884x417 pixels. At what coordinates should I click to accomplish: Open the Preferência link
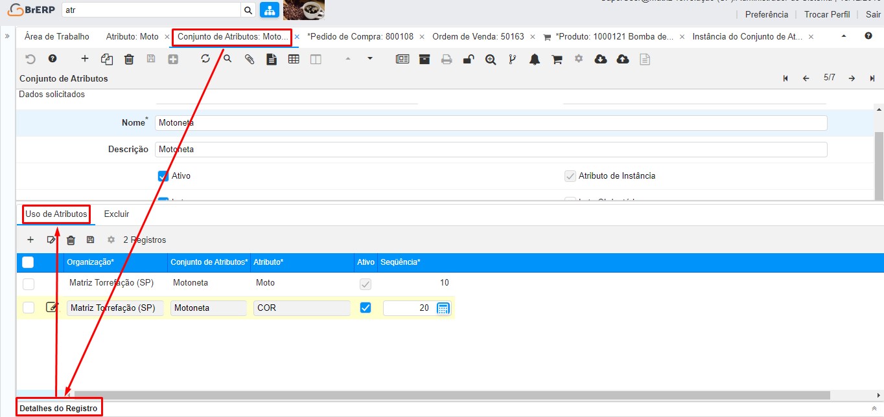[x=766, y=14]
